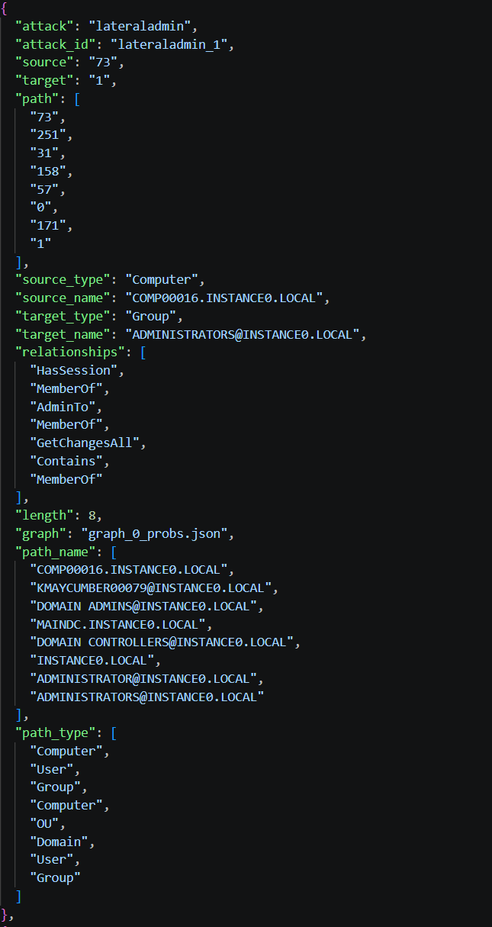492x927 pixels.
Task: Select the "lateraladmin_1" attack_id value
Action: (x=169, y=44)
